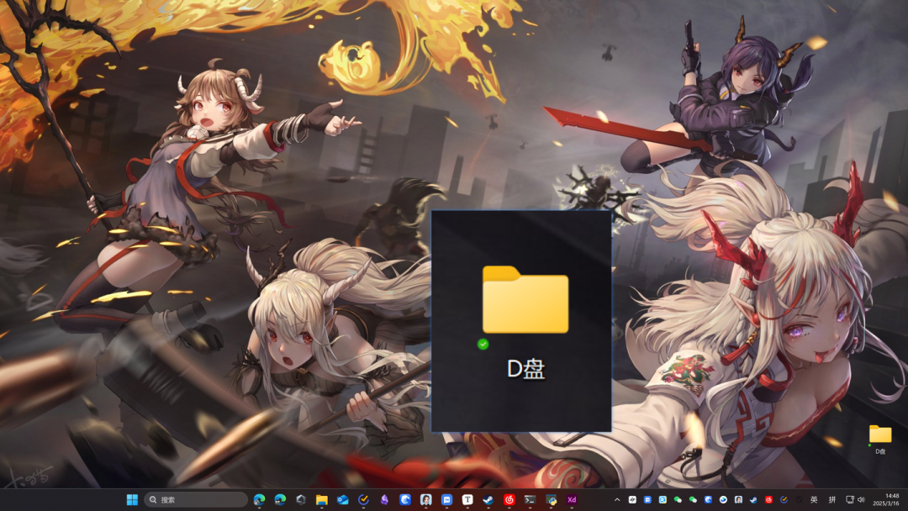
Task: Open the Terminal app in taskbar
Action: click(x=530, y=499)
